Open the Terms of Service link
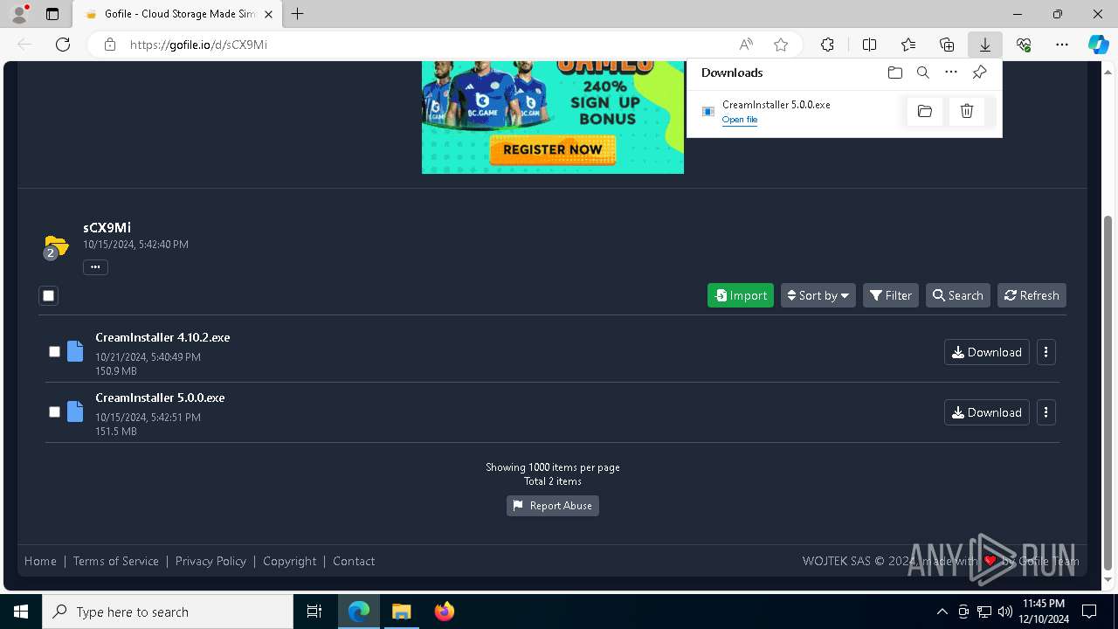1118x629 pixels. pyautogui.click(x=116, y=561)
